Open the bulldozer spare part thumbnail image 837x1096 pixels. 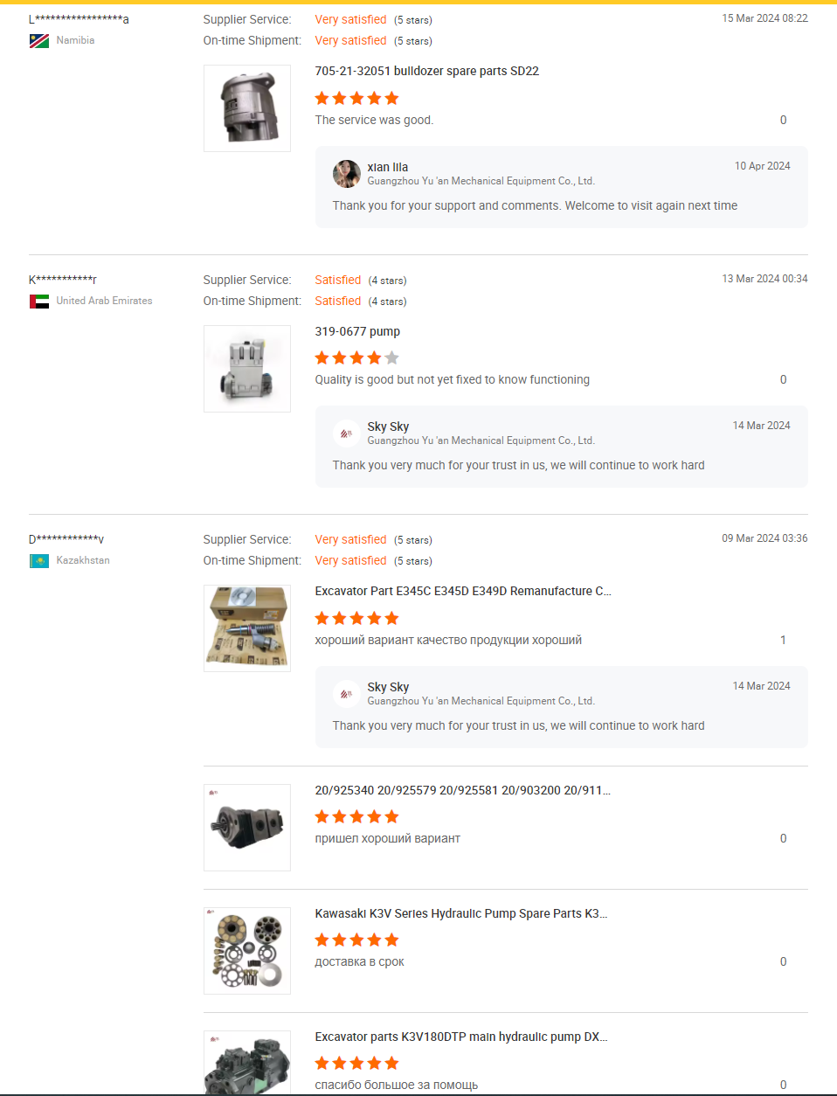(247, 108)
